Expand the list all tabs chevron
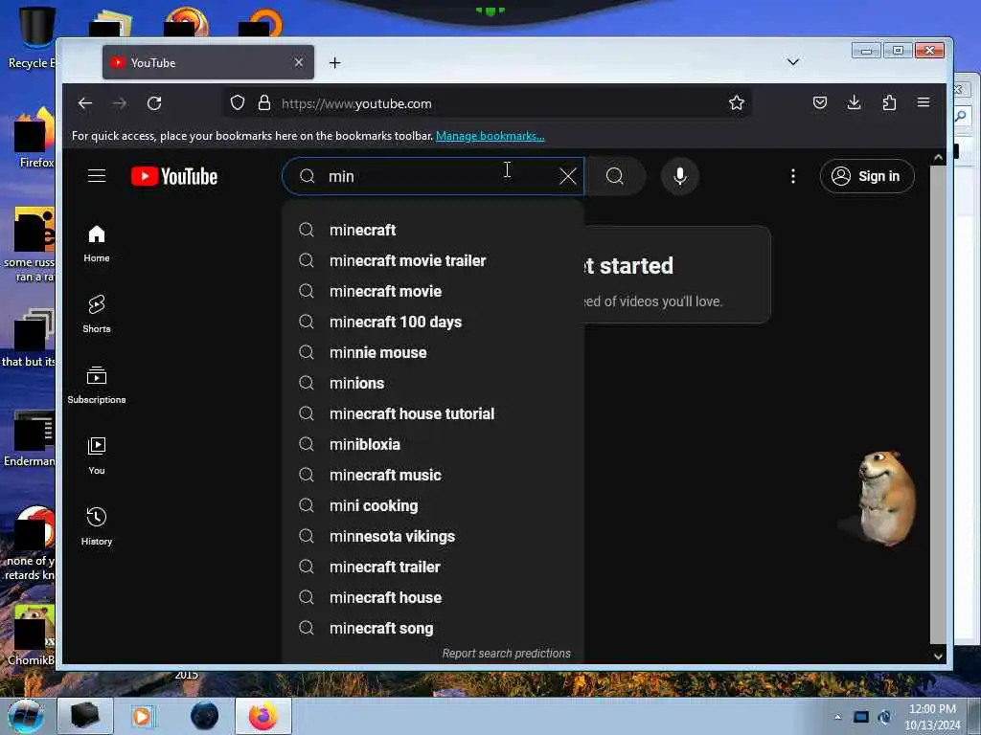This screenshot has height=735, width=981. [792, 62]
